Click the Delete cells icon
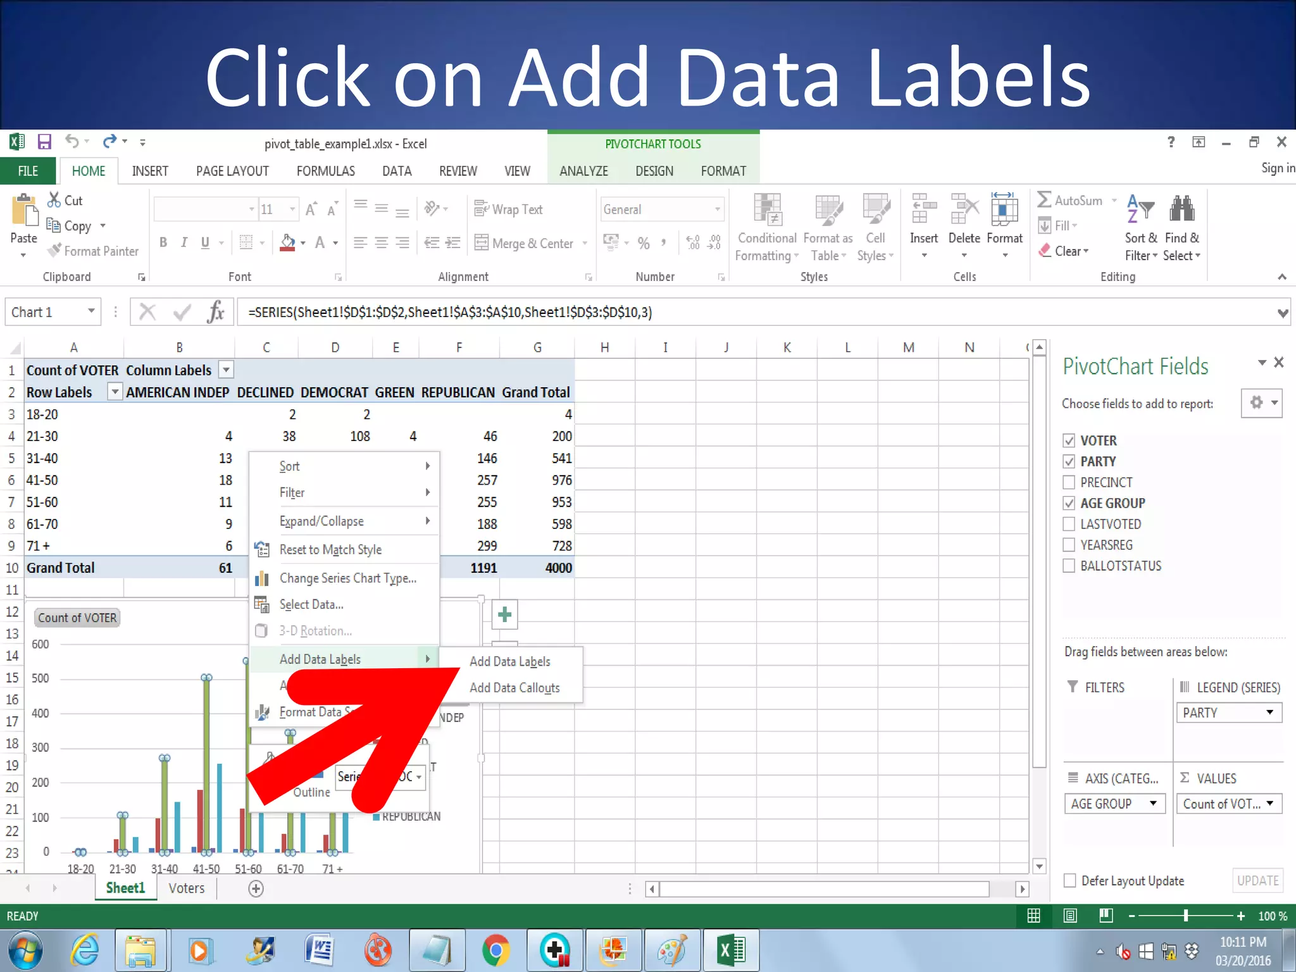The height and width of the screenshot is (972, 1296). [x=964, y=209]
